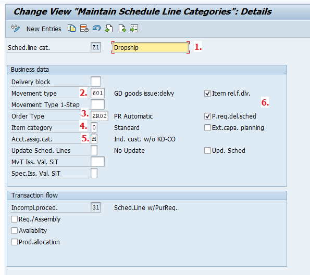The width and height of the screenshot is (310, 275).
Task: Click the Copy As icon
Action: click(x=71, y=29)
